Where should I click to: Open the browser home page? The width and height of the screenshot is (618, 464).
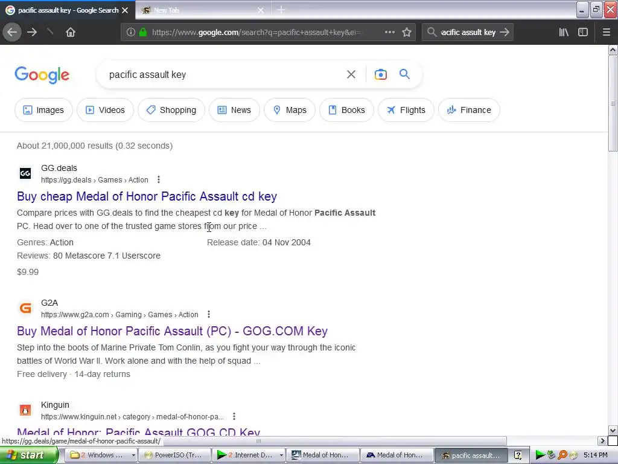click(x=70, y=33)
